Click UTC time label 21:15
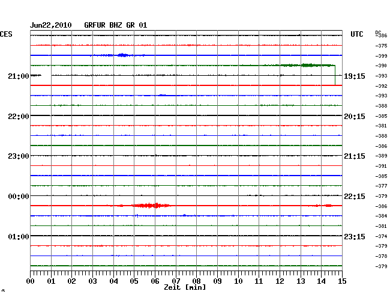The width and height of the screenshot is (390, 297). [x=355, y=156]
